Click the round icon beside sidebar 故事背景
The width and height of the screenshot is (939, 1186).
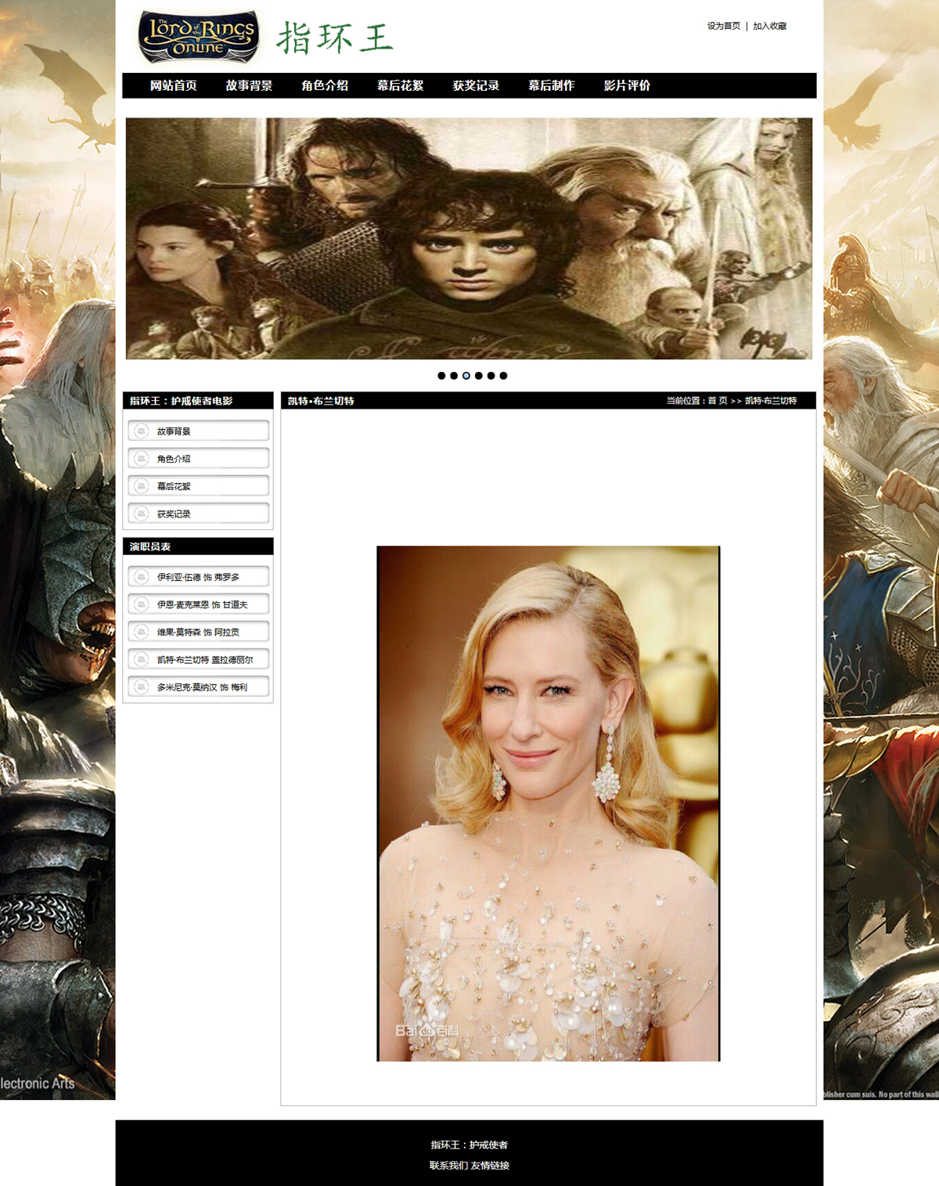click(x=141, y=431)
